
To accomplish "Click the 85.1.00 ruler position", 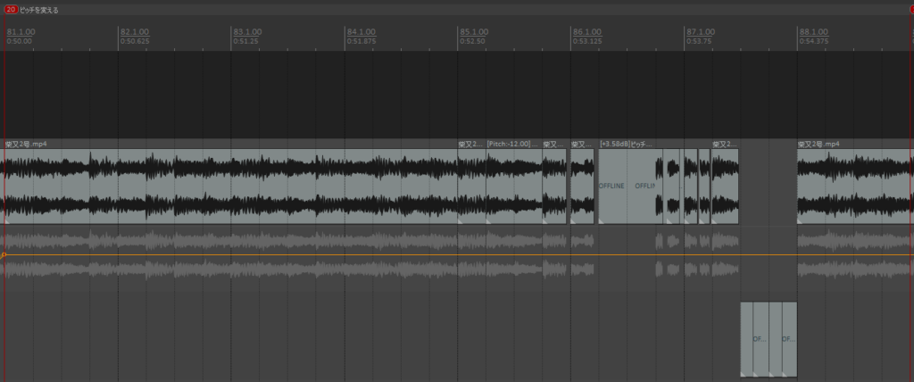I will click(473, 33).
